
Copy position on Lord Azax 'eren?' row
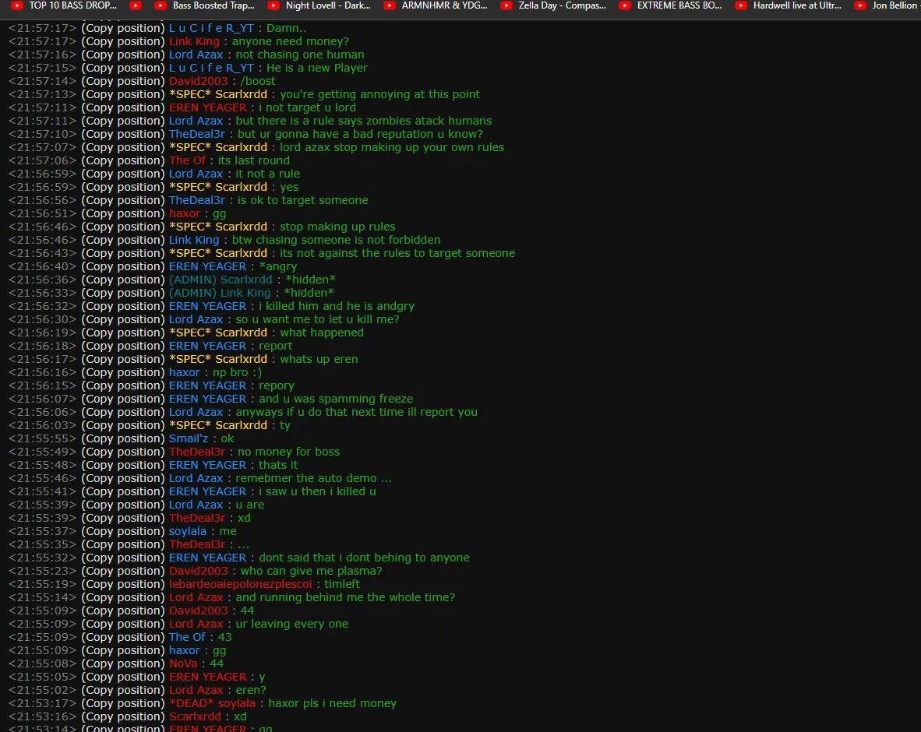[123, 690]
